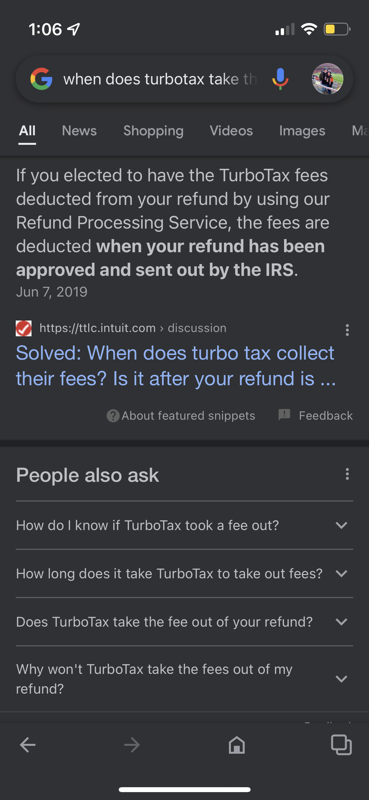The image size is (369, 800).
Task: Tap the search query text field
Action: point(160,79)
